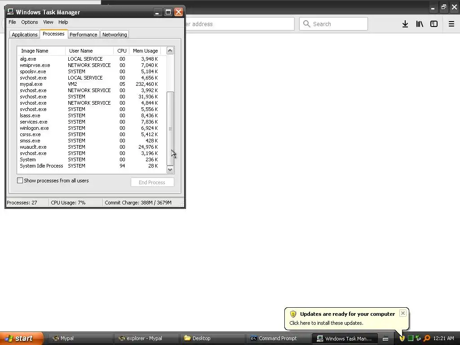This screenshot has height=345, width=460.
Task: Click here to install these updates
Action: point(326,323)
